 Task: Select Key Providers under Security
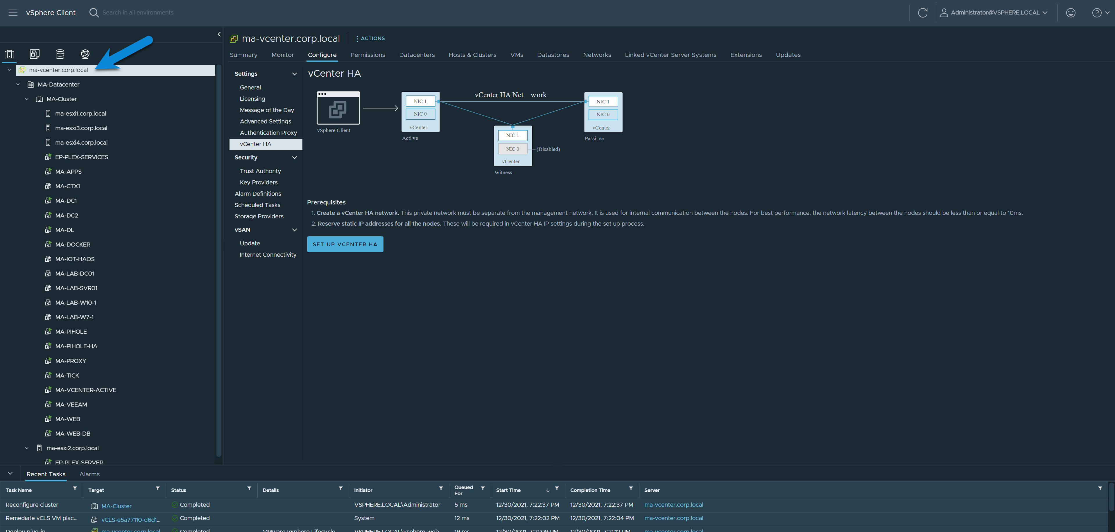click(258, 183)
